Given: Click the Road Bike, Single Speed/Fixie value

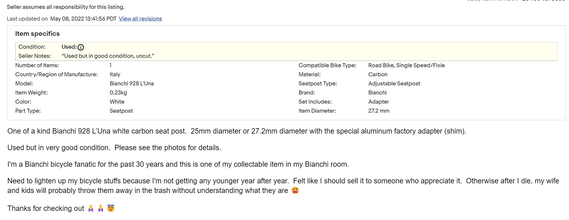Looking at the screenshot, I should [406, 65].
